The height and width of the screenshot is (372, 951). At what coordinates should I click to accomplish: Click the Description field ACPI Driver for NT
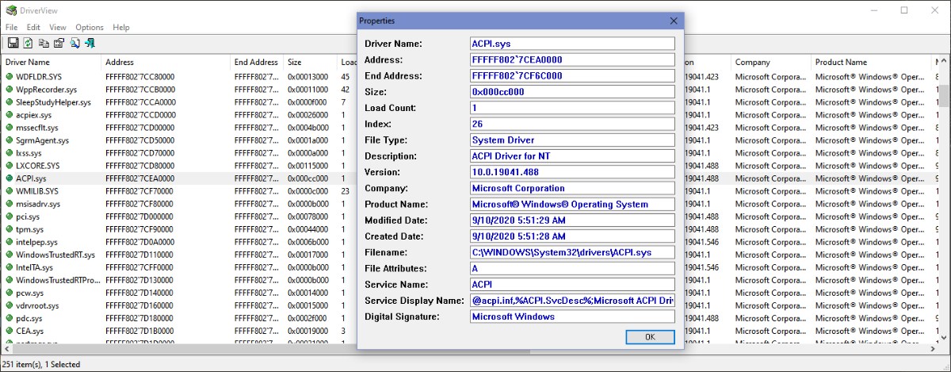[x=572, y=155]
